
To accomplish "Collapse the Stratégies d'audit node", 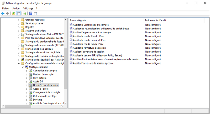I will pyautogui.click(x=22, y=67).
